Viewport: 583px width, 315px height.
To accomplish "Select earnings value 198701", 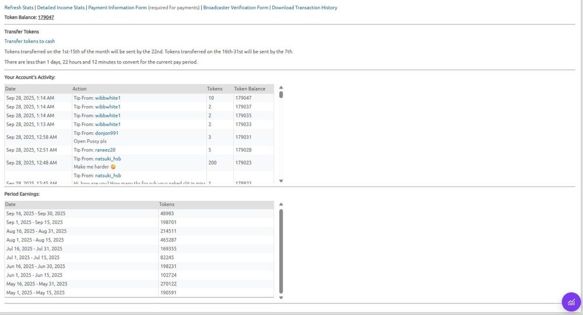I will [168, 222].
